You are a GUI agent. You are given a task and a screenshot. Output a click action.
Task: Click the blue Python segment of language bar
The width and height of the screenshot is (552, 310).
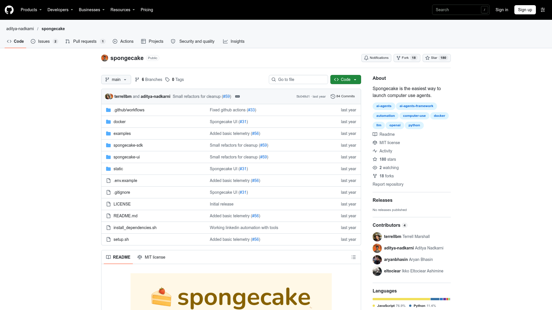click(x=435, y=299)
